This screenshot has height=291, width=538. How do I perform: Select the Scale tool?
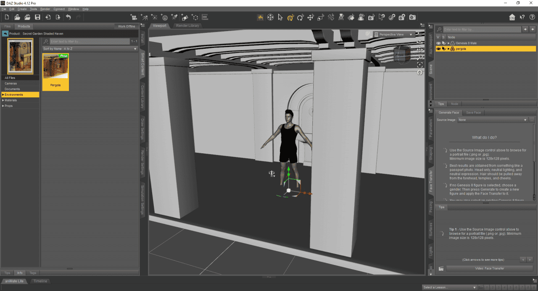point(320,17)
